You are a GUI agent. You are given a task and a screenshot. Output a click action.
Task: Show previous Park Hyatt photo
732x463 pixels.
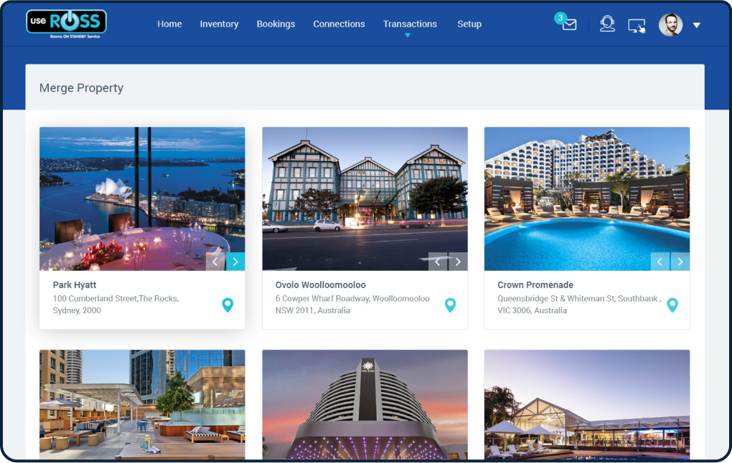tap(215, 262)
